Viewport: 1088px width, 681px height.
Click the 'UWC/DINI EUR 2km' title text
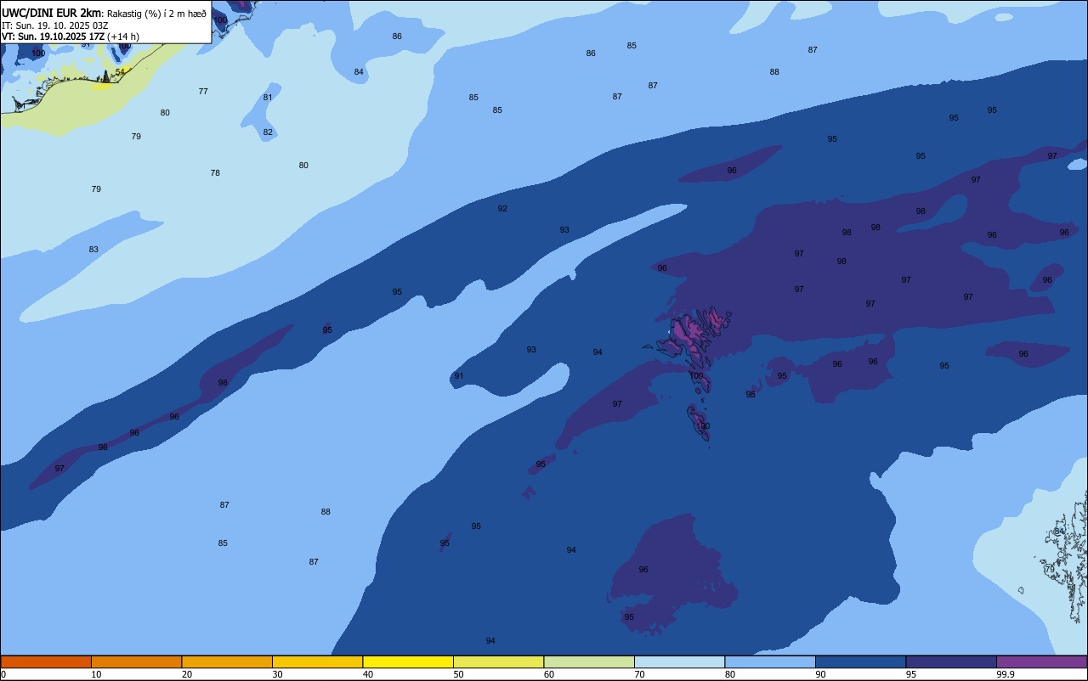tap(52, 13)
